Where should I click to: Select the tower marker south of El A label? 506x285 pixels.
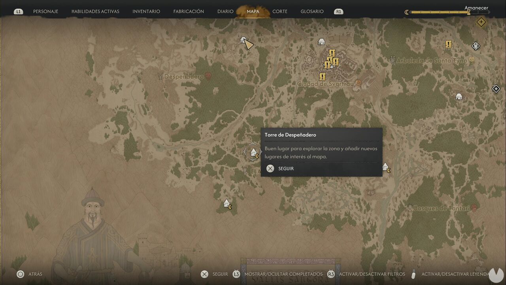[x=227, y=204]
